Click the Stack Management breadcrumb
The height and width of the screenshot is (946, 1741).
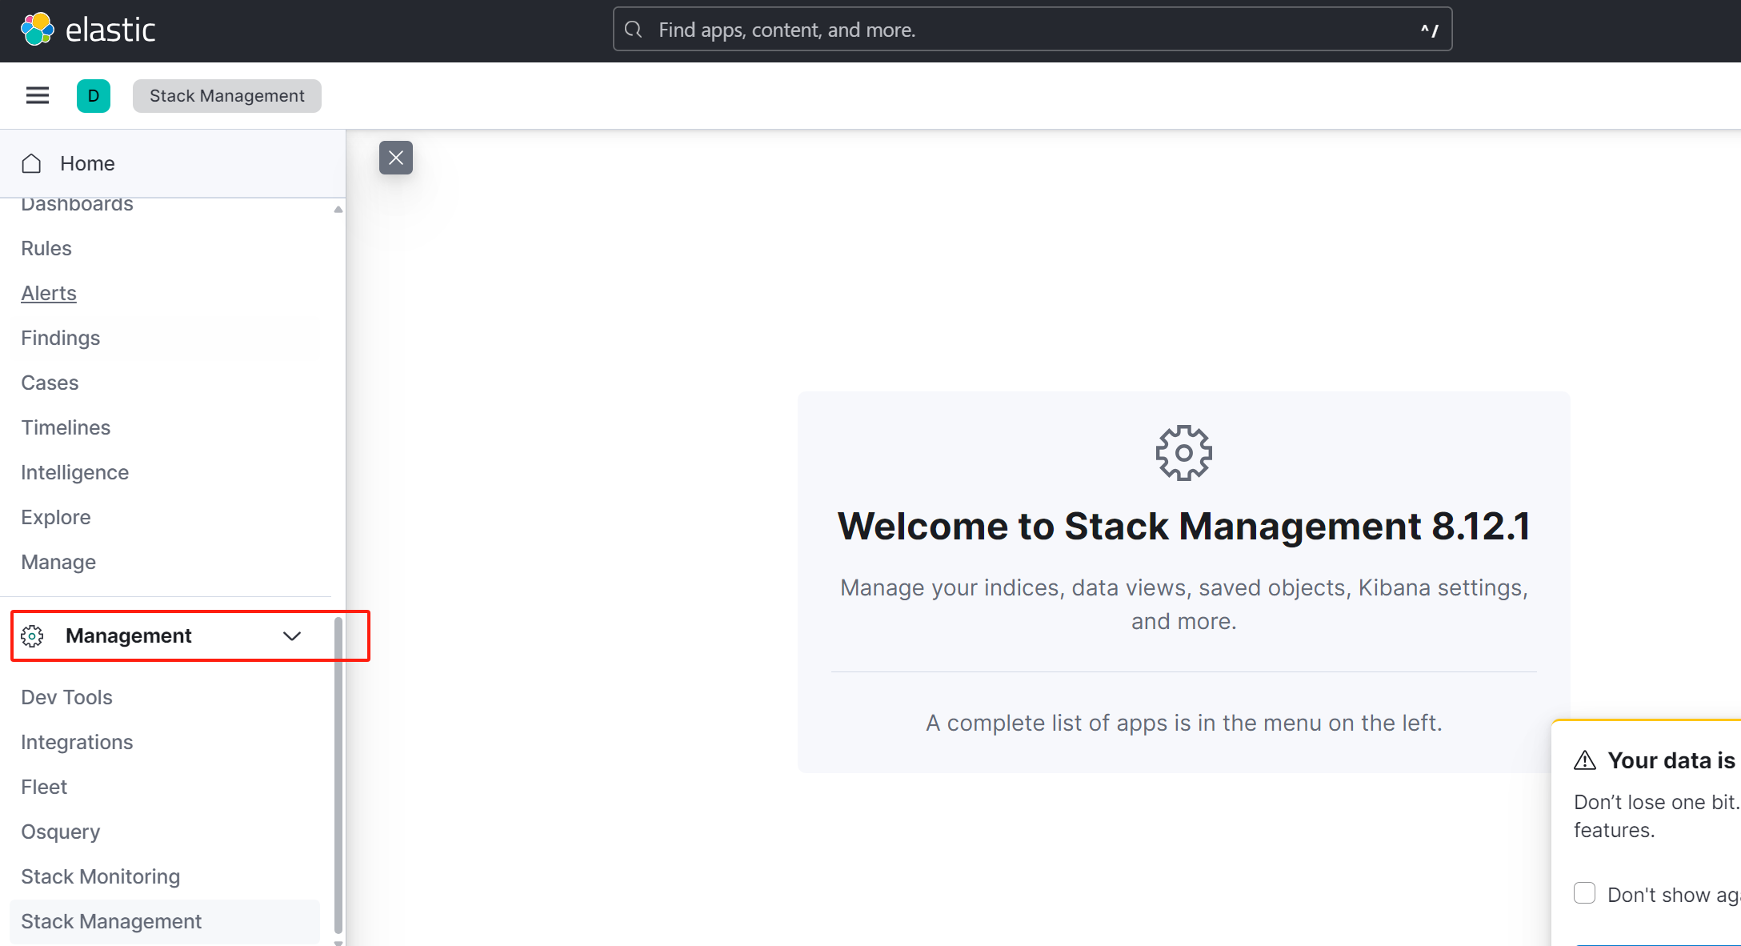tap(227, 96)
